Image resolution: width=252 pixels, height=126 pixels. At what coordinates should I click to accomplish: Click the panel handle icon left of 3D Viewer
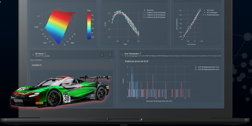click(33, 55)
